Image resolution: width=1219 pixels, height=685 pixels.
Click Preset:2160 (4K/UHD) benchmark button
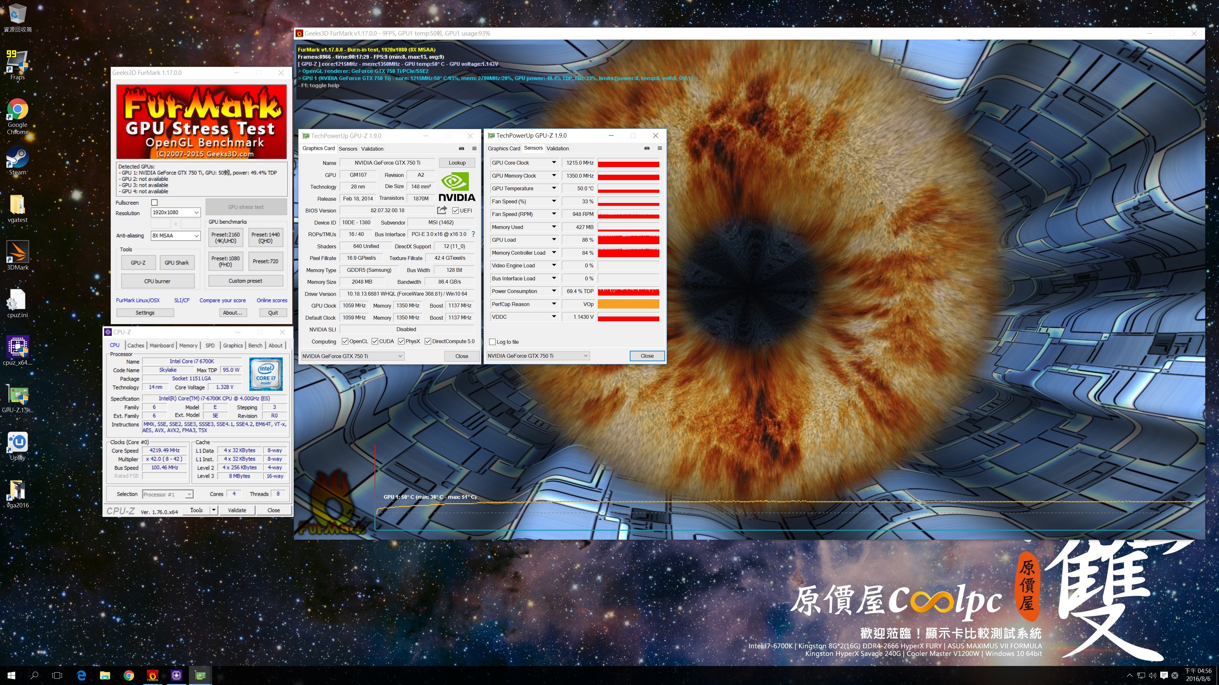225,237
